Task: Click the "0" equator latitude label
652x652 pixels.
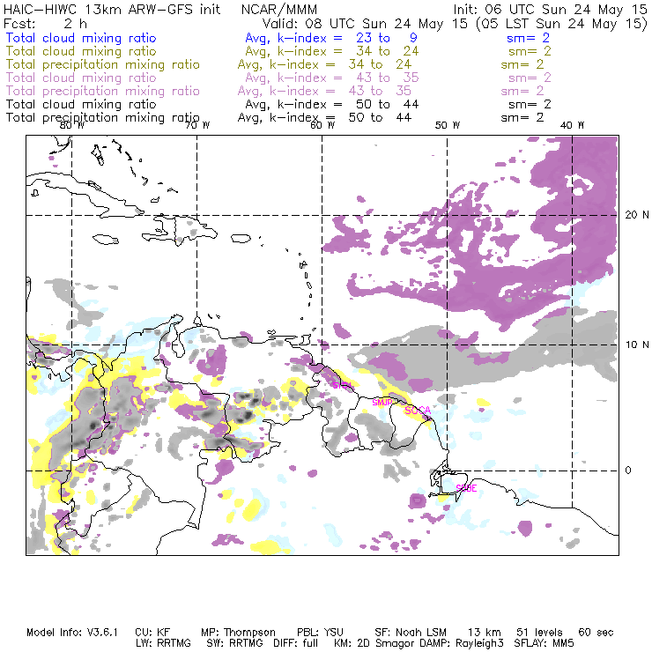Action: click(628, 470)
